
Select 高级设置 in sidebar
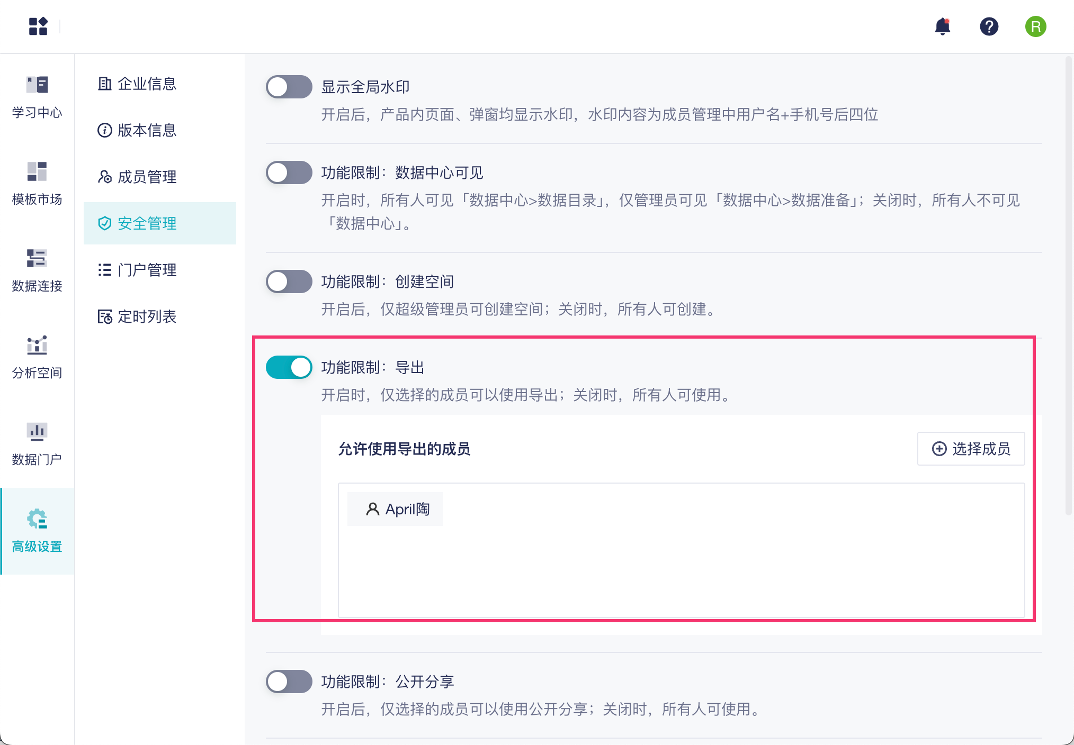click(37, 530)
